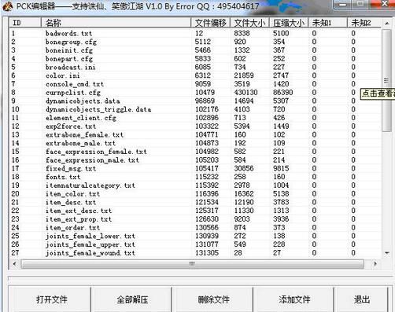
Task: Click the 未知1 column header
Action: click(x=327, y=23)
